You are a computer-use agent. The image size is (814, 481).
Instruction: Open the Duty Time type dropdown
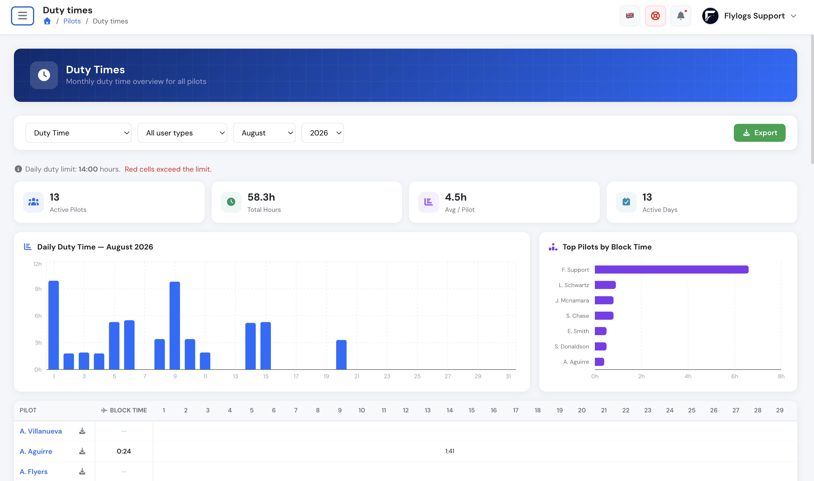coord(78,133)
